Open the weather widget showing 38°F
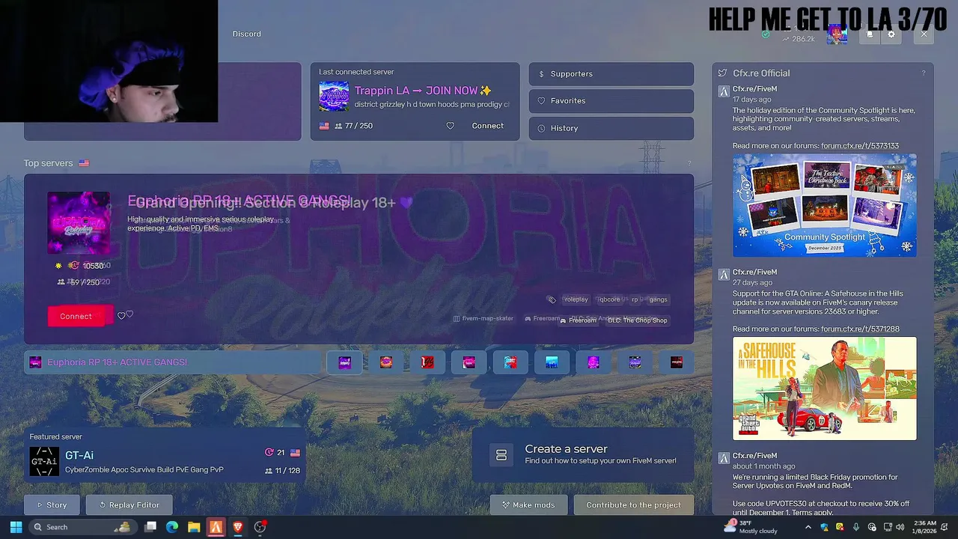958x539 pixels. 751,527
